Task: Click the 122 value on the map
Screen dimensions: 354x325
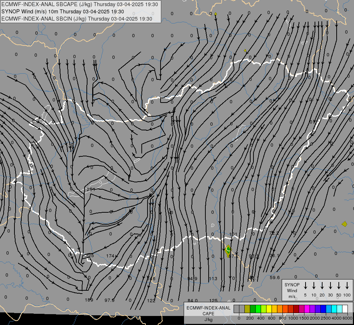Action: 151,300
